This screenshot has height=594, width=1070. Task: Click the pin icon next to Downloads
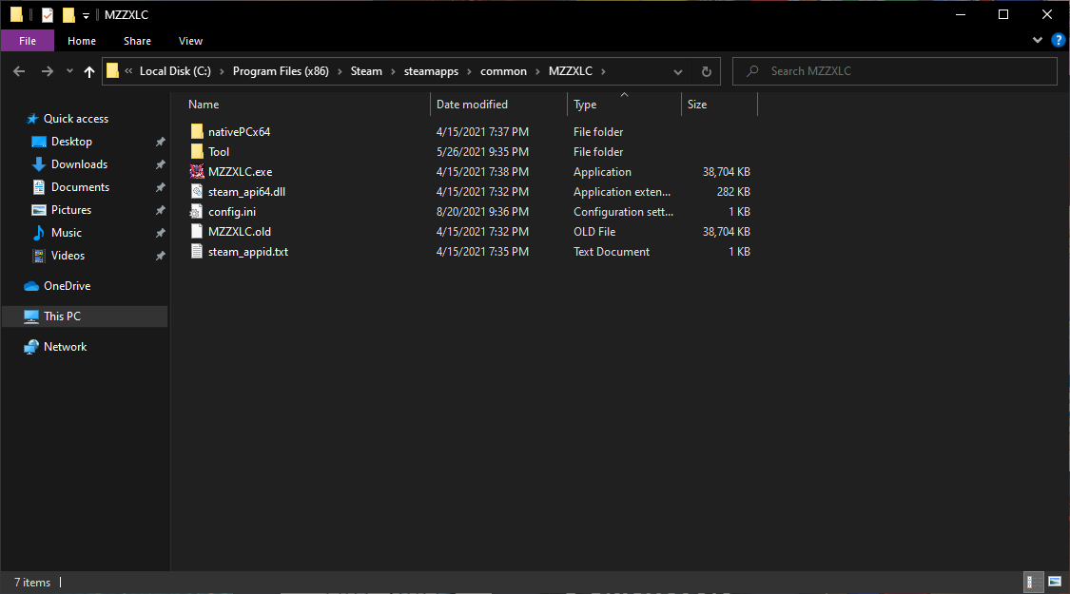(161, 164)
